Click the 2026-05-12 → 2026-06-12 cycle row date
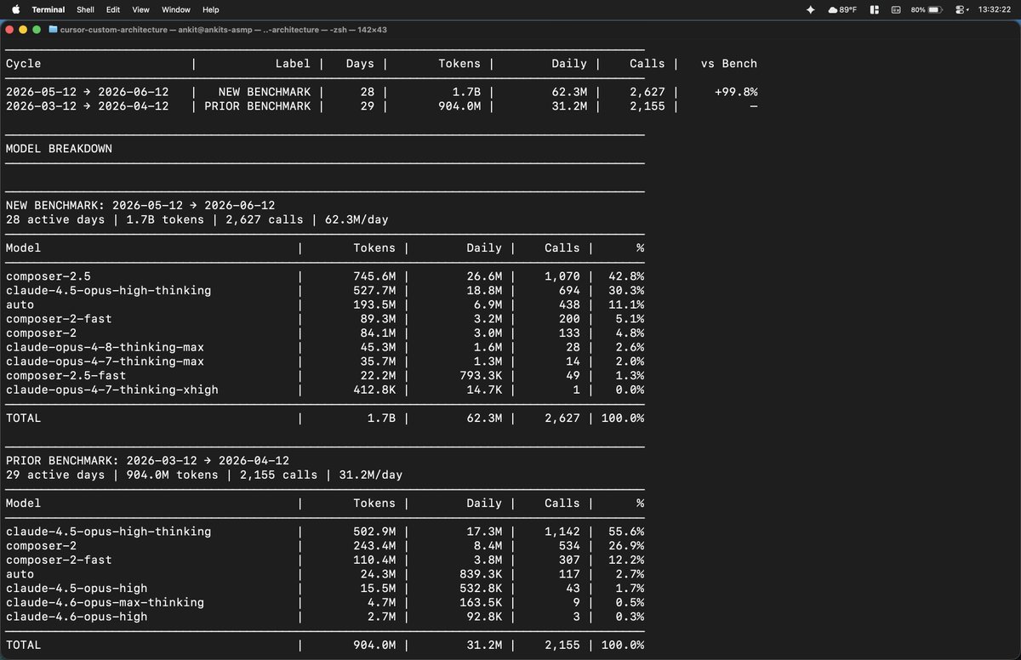 (87, 92)
